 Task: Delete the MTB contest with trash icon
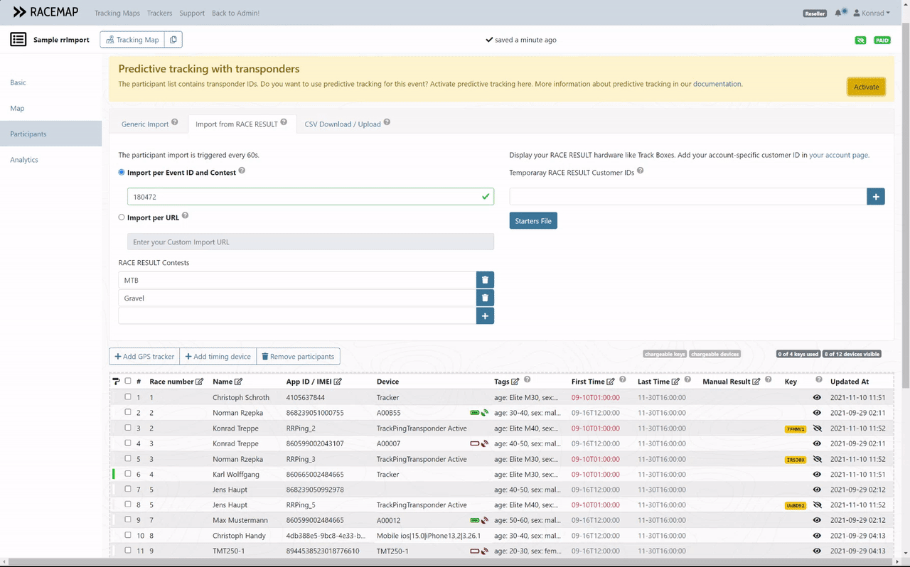485,281
